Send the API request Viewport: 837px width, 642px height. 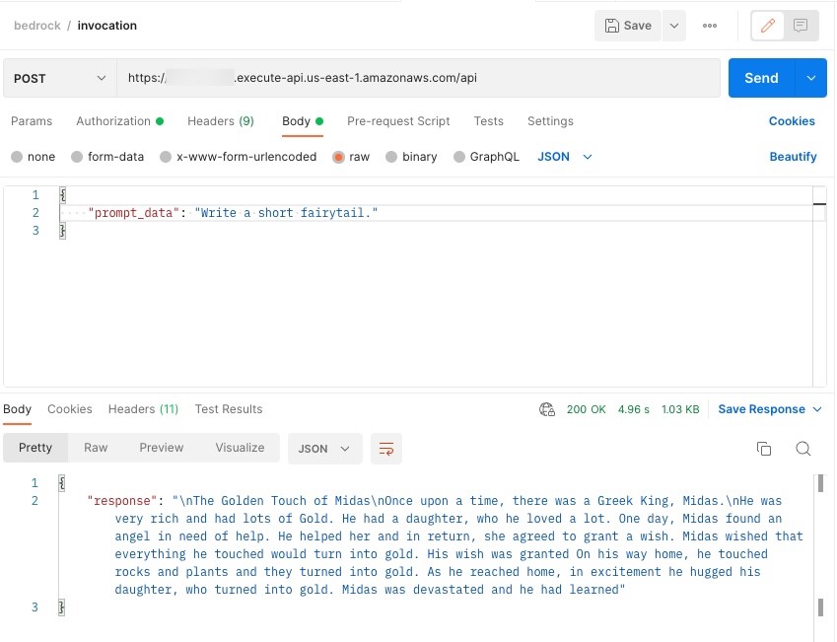point(760,78)
